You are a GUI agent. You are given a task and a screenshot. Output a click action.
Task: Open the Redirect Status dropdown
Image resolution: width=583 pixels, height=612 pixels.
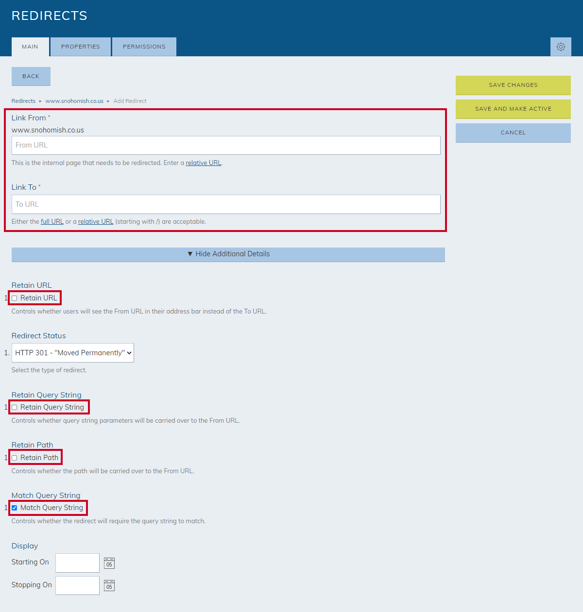coord(73,353)
